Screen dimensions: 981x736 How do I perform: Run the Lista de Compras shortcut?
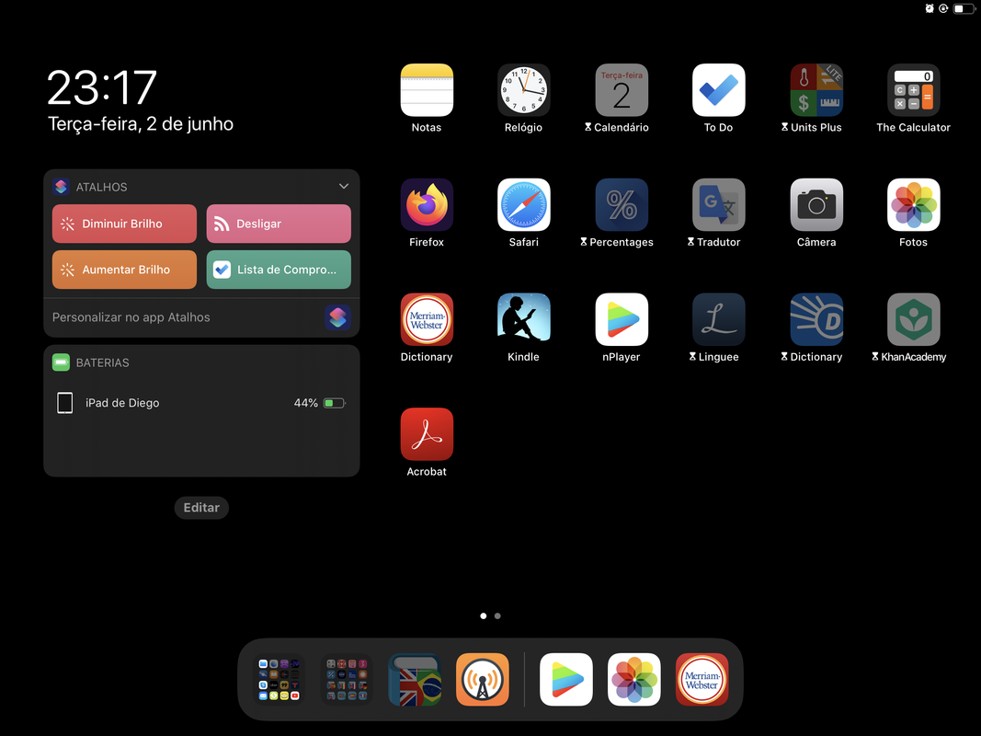[279, 270]
